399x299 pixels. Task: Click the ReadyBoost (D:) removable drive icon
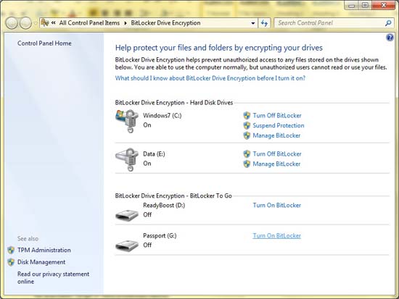tap(127, 215)
